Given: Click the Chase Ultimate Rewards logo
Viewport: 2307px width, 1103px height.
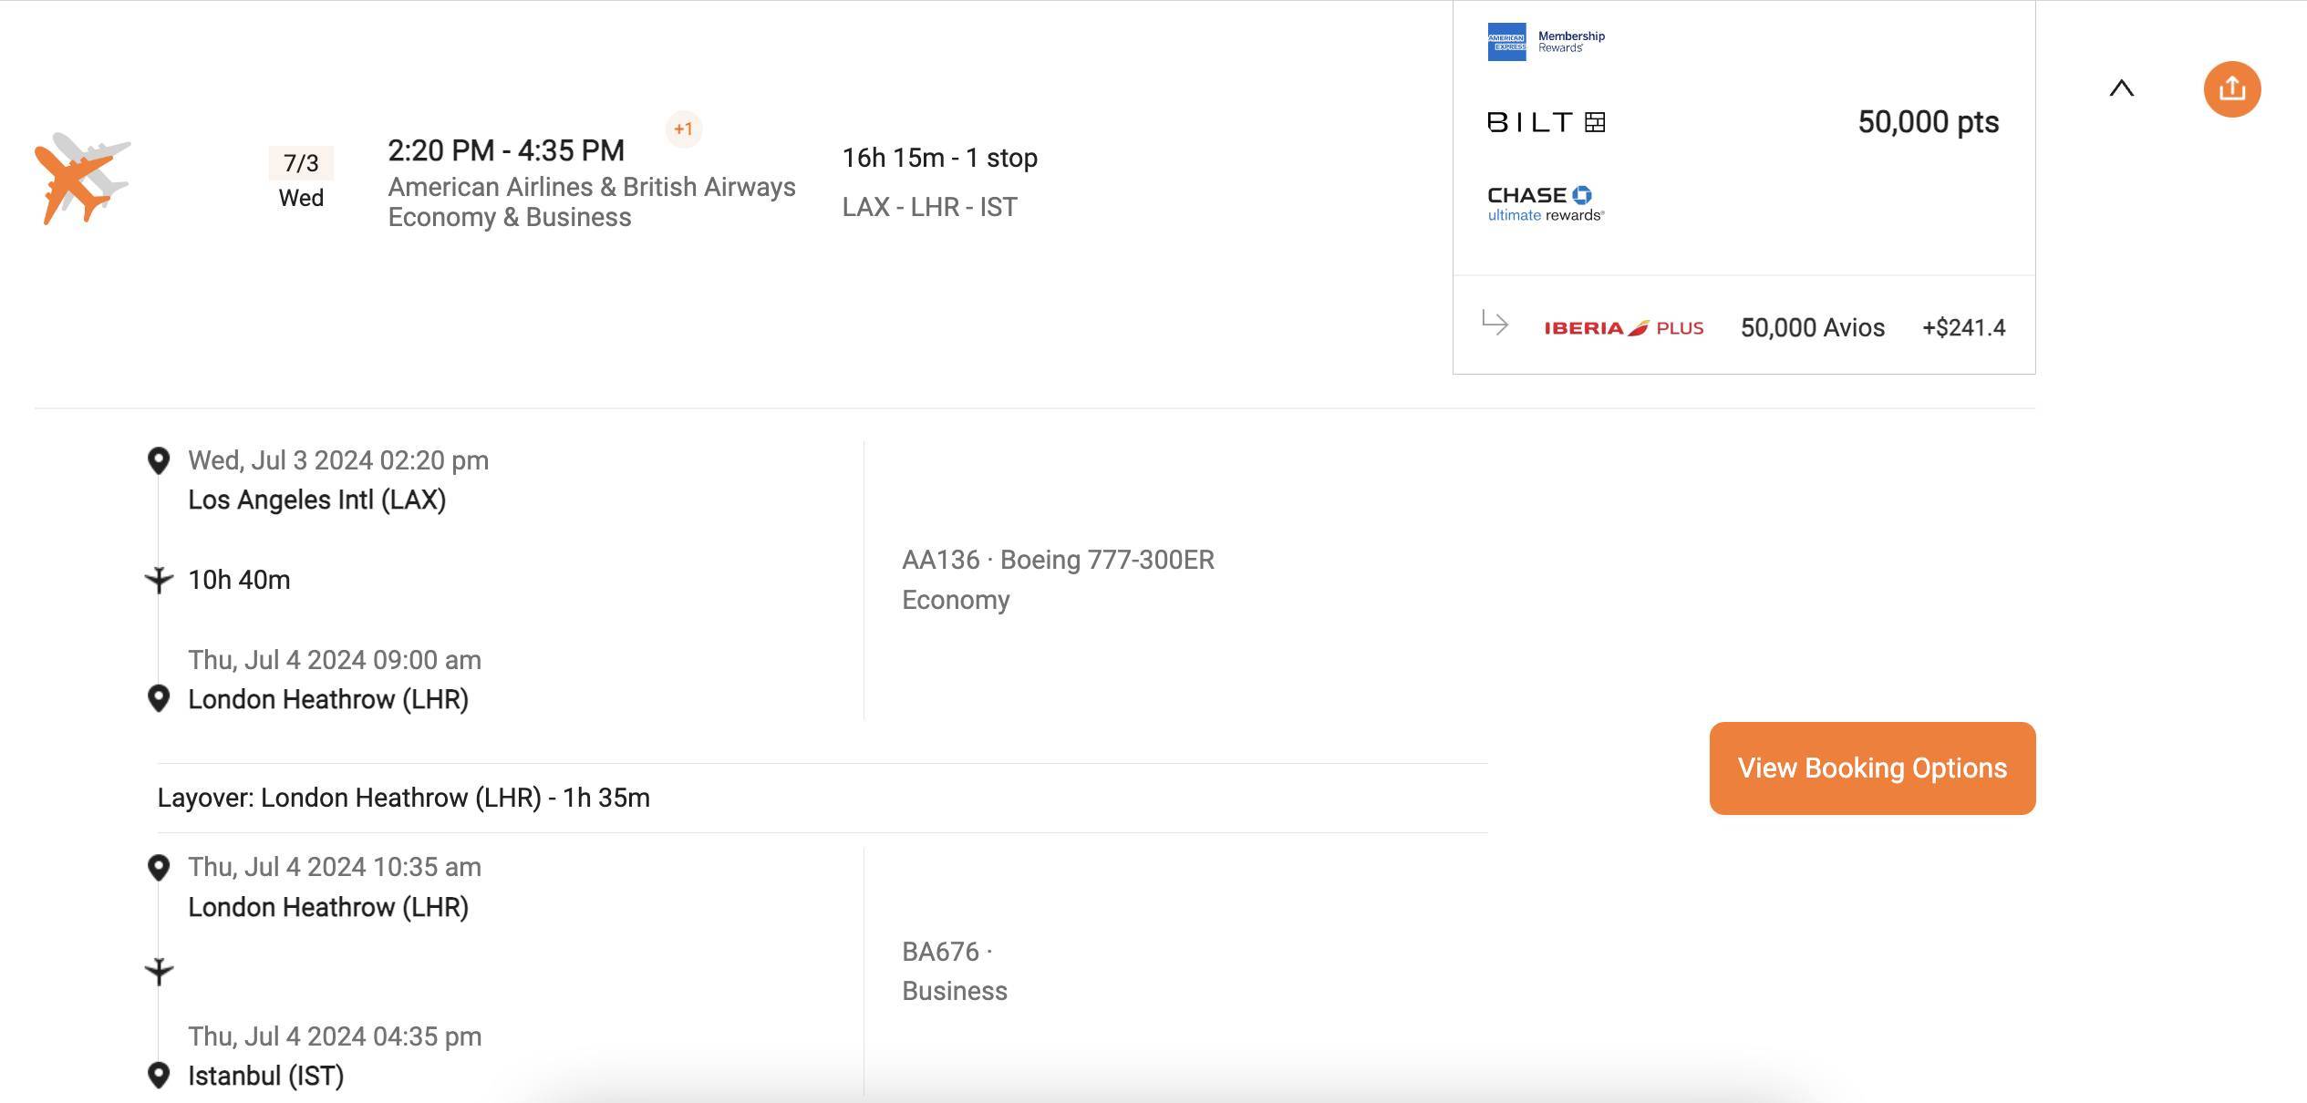Looking at the screenshot, I should pyautogui.click(x=1546, y=204).
